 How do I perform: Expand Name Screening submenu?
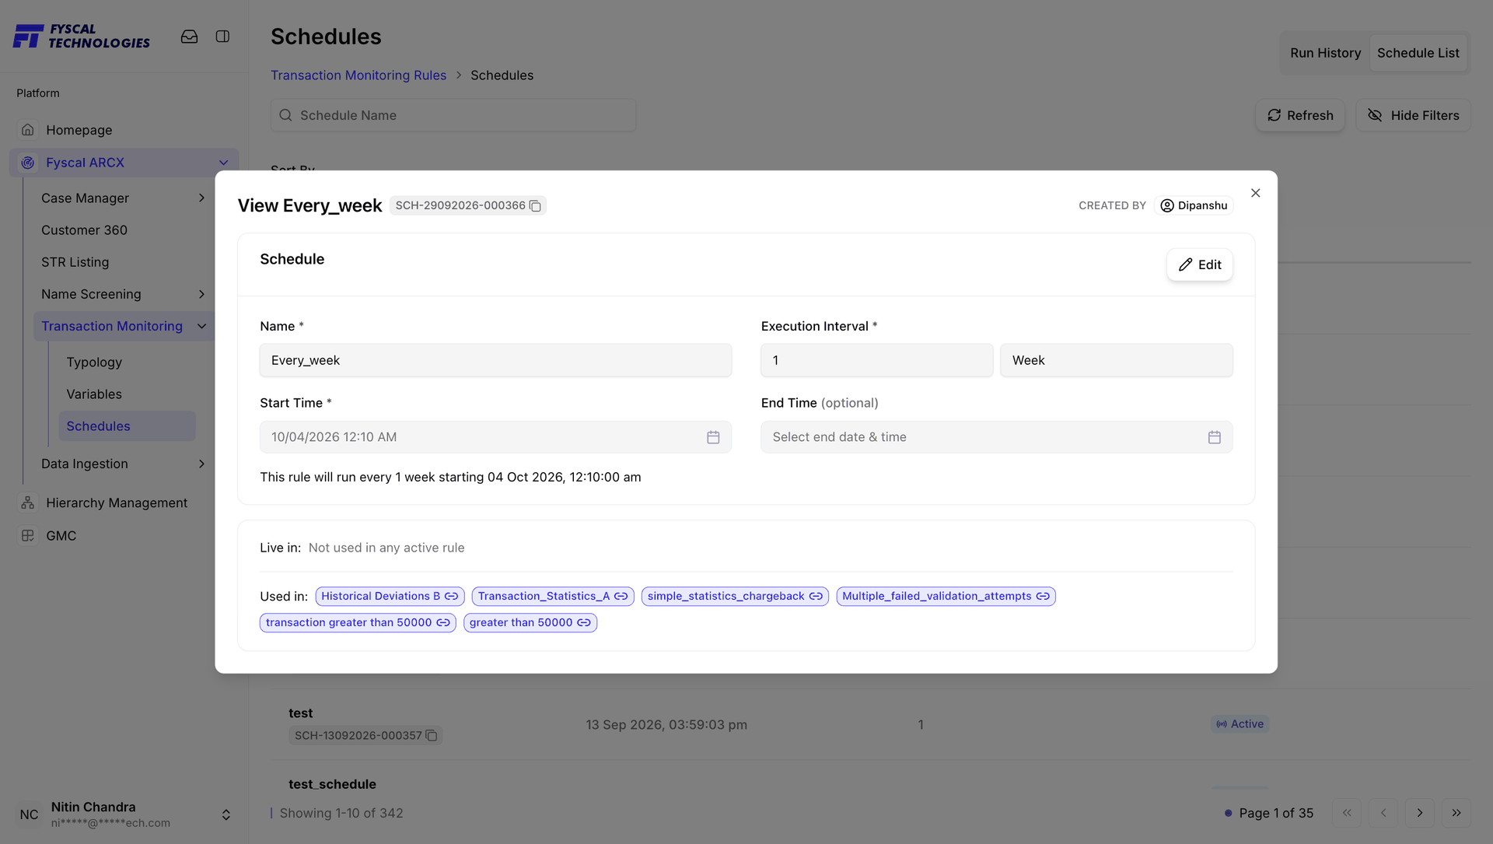coord(201,294)
